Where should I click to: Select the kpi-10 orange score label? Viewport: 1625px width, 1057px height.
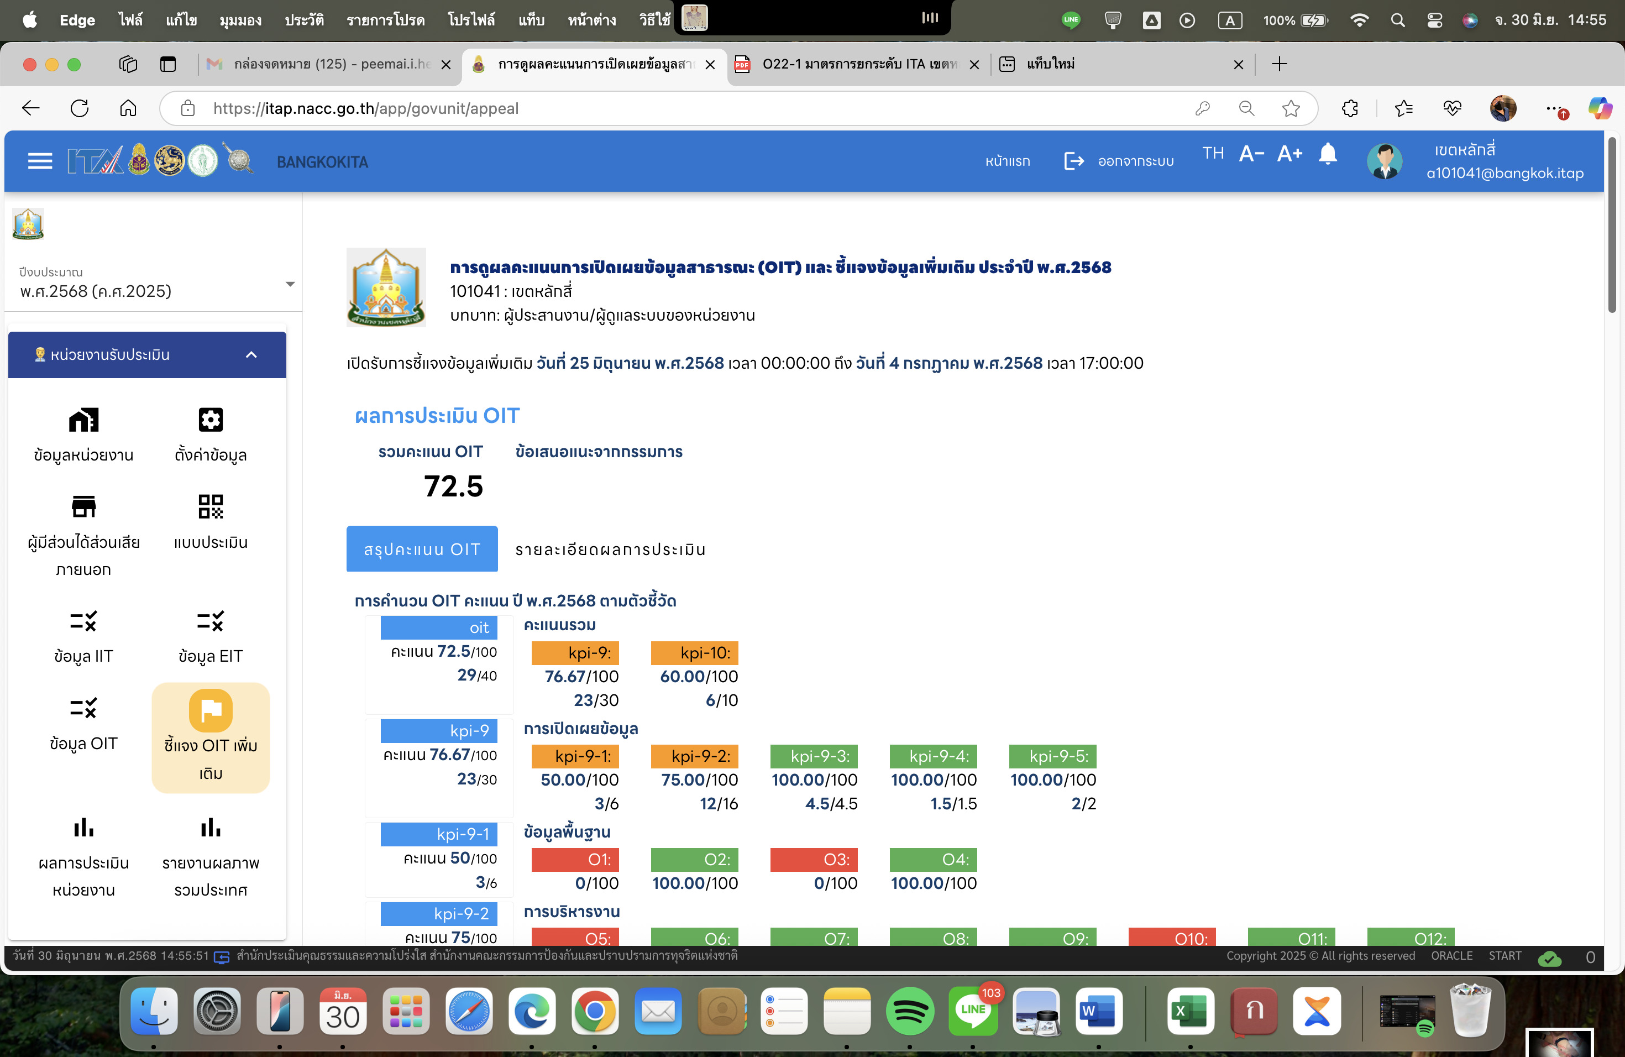click(x=694, y=653)
